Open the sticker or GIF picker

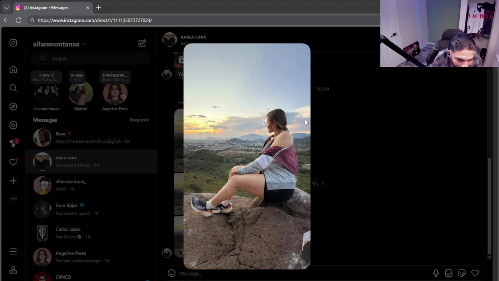(462, 273)
